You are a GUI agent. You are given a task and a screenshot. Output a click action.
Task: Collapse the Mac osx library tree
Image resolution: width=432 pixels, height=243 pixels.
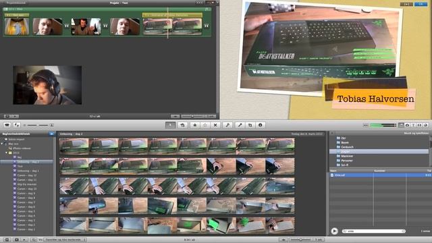(x=2, y=144)
